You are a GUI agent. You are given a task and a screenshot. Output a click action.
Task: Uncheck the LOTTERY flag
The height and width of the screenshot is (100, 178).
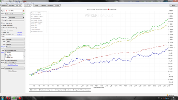[5, 55]
